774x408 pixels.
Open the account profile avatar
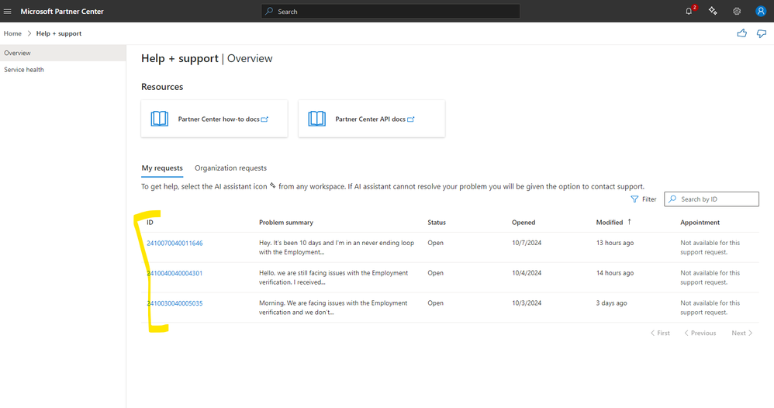[761, 11]
